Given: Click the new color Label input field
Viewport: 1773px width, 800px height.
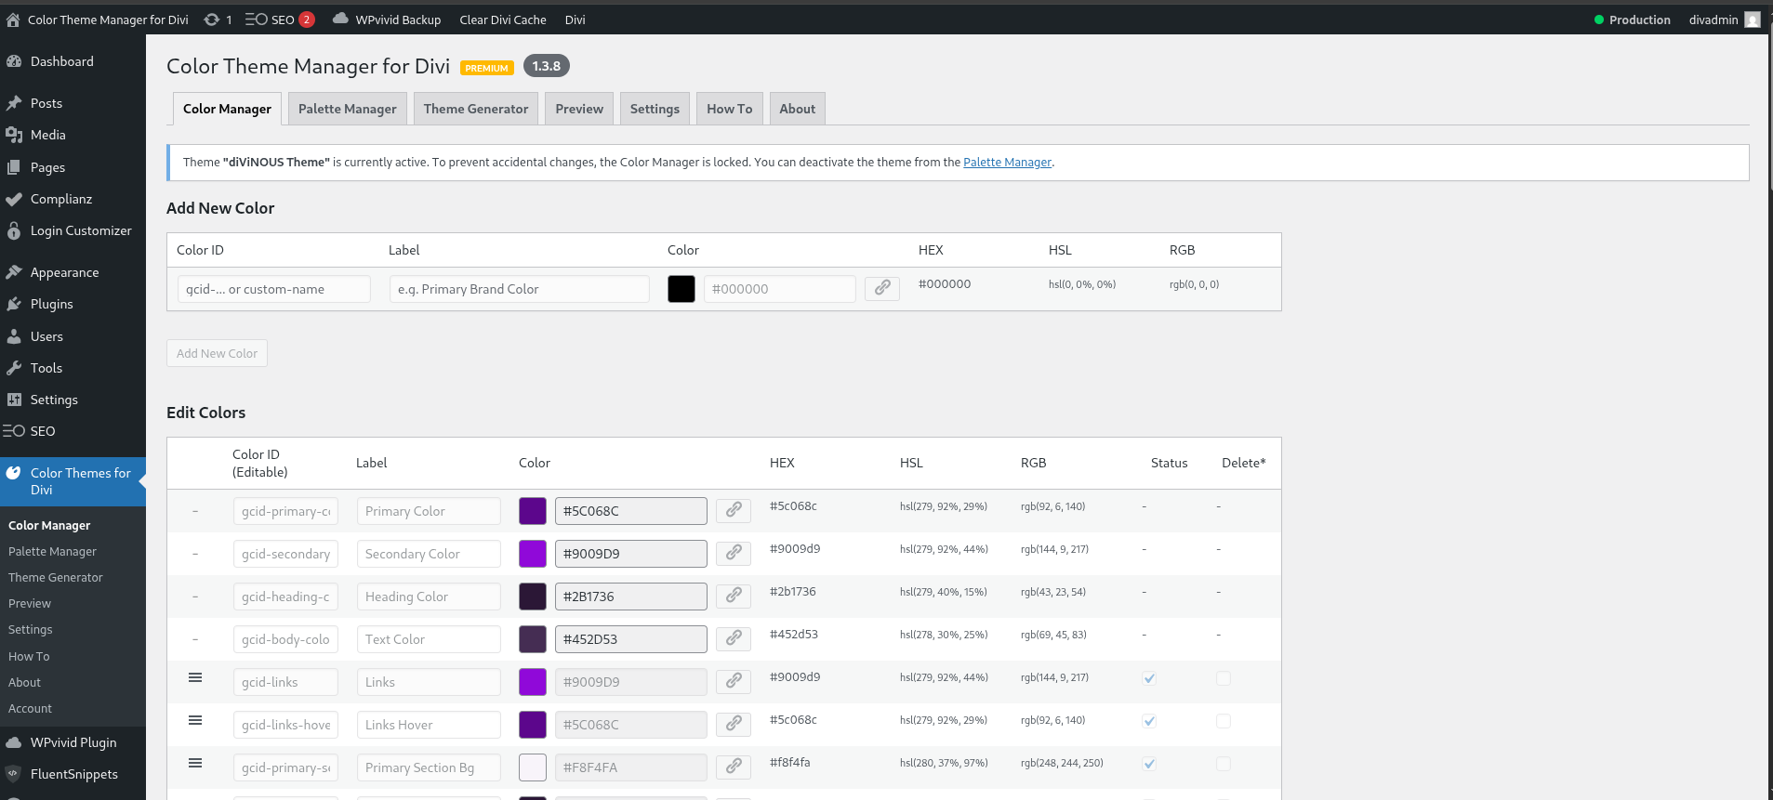Looking at the screenshot, I should (520, 289).
